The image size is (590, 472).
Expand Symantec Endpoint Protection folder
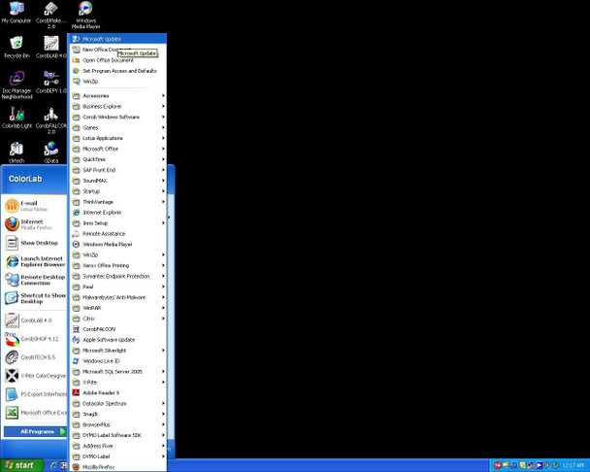[117, 276]
